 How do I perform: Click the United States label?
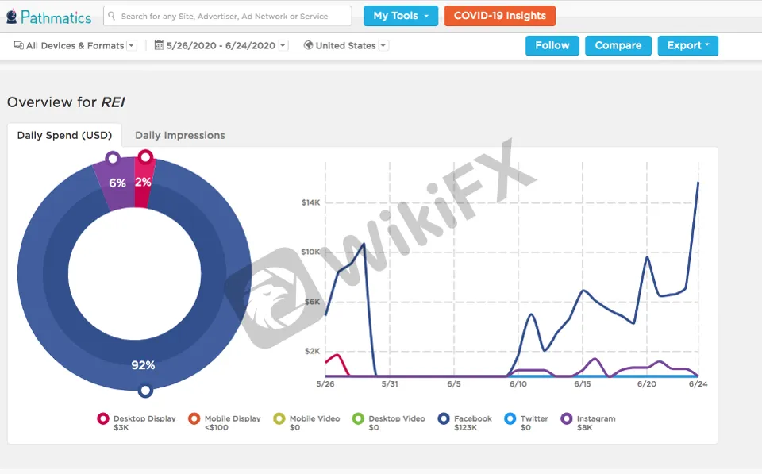pyautogui.click(x=345, y=46)
